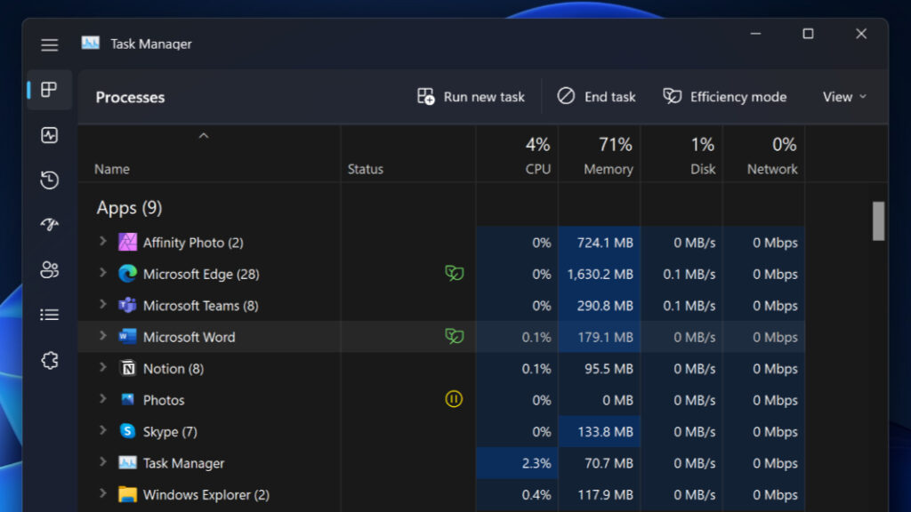The height and width of the screenshot is (512, 911).
Task: Select the Apps (9) group header
Action: (x=129, y=208)
